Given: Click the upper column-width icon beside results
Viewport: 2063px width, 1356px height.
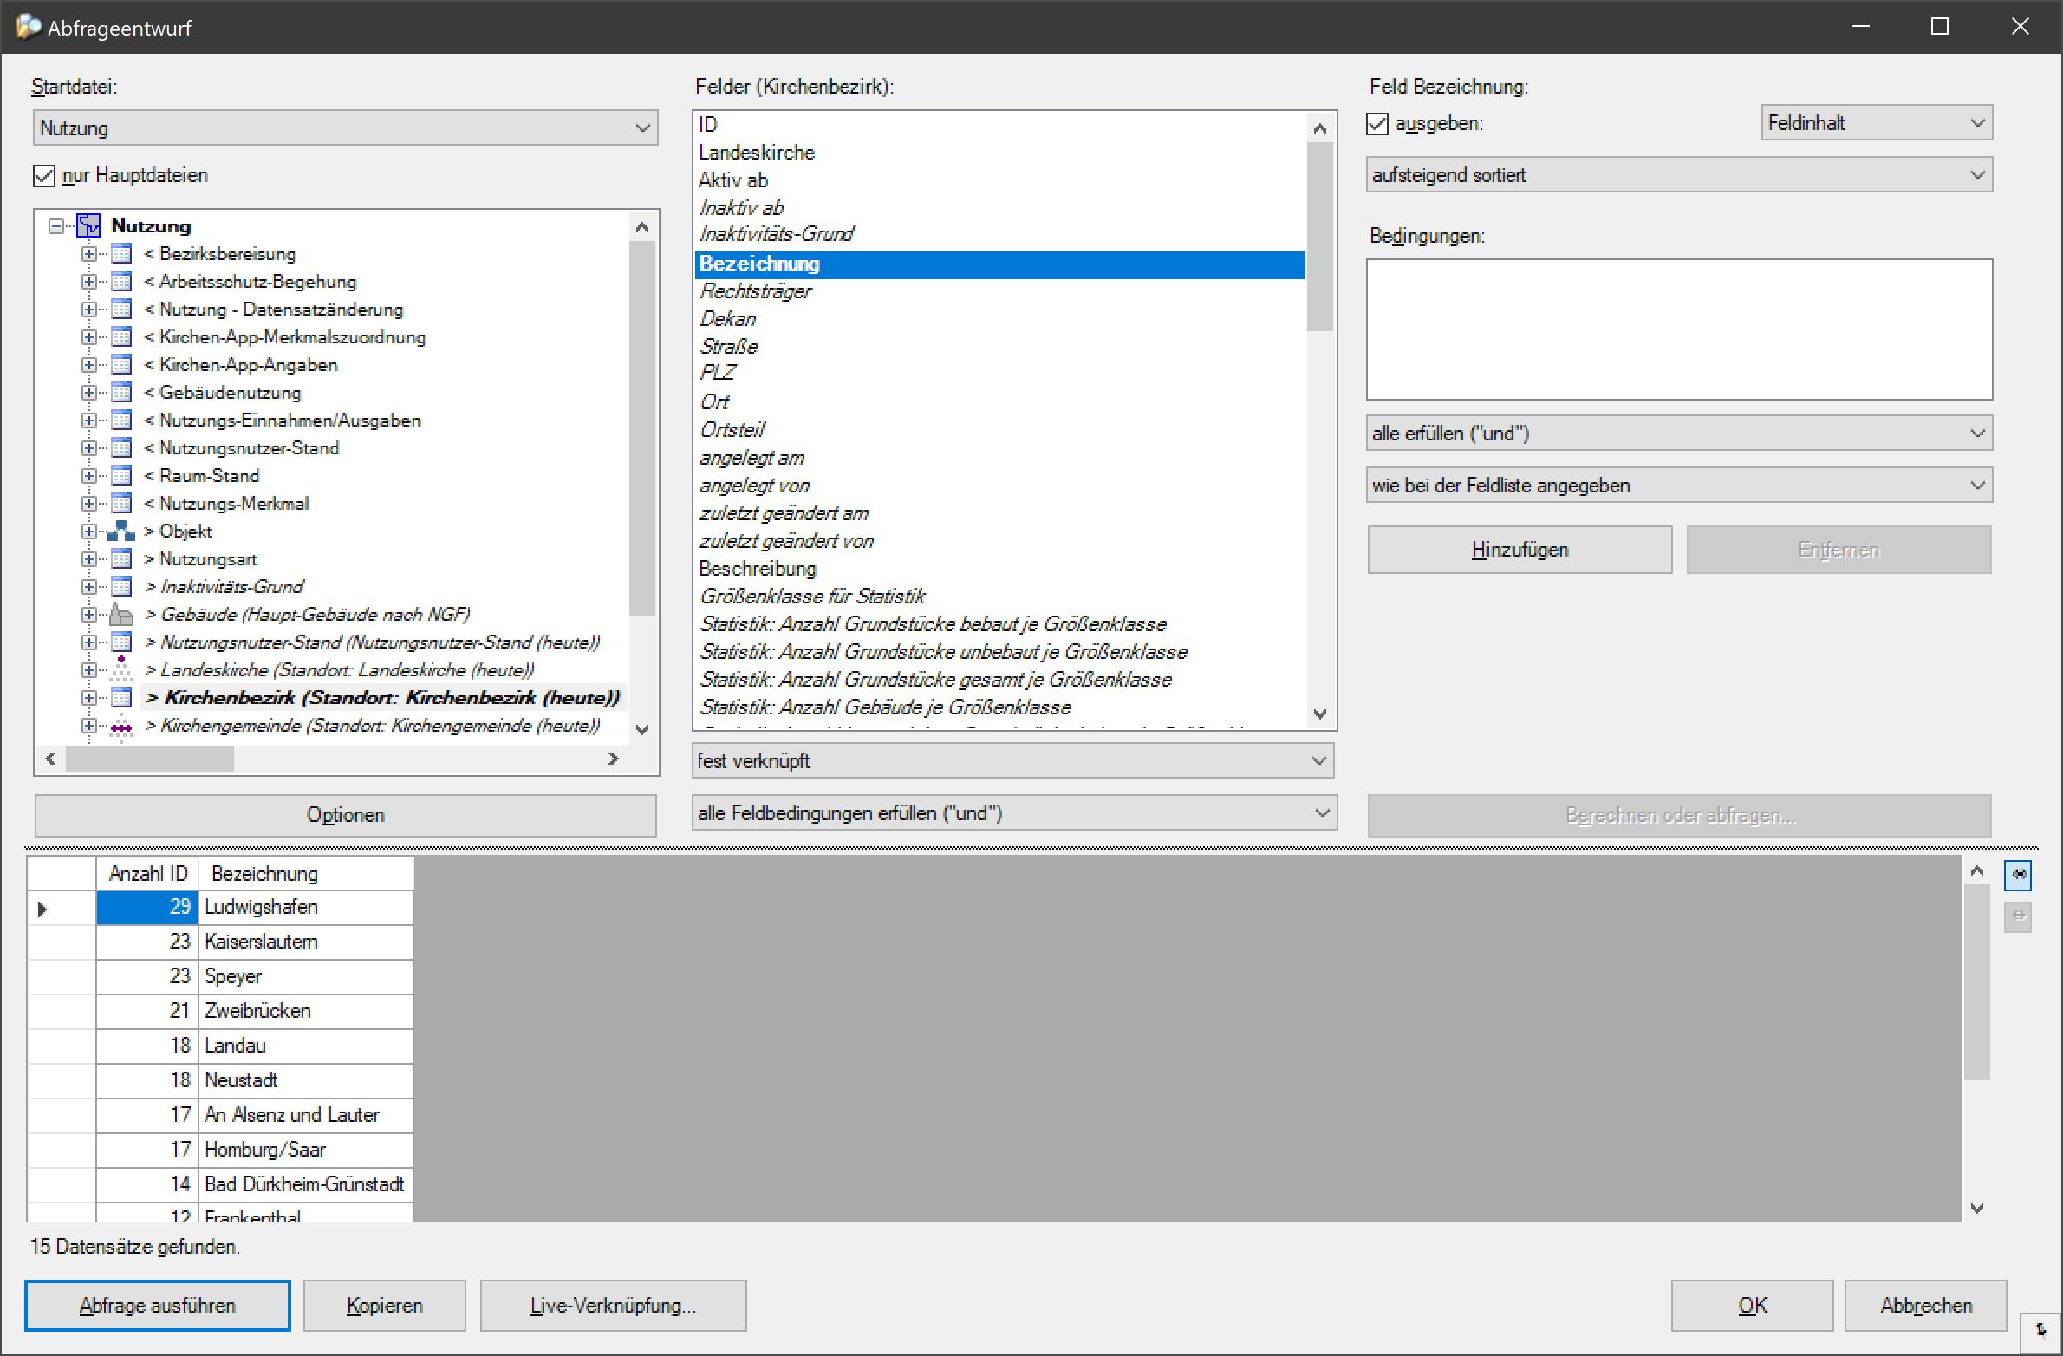Looking at the screenshot, I should click(2019, 875).
